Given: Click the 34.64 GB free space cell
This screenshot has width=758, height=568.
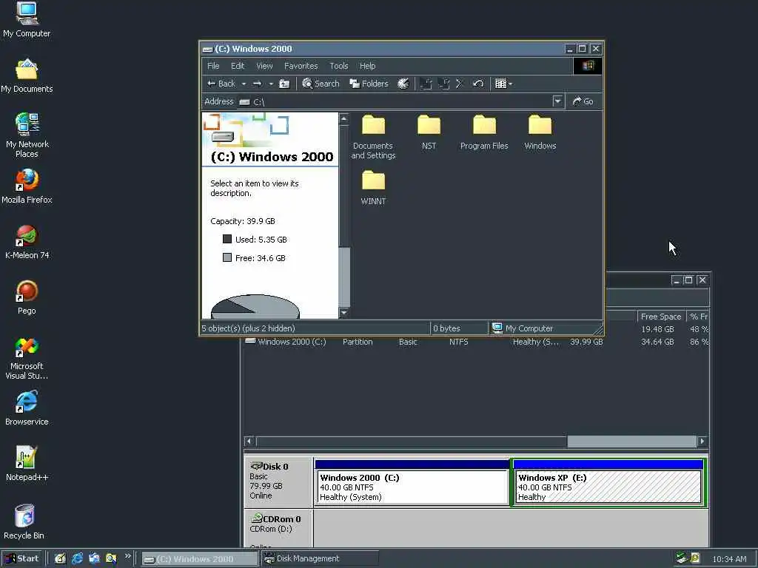Looking at the screenshot, I should click(657, 342).
